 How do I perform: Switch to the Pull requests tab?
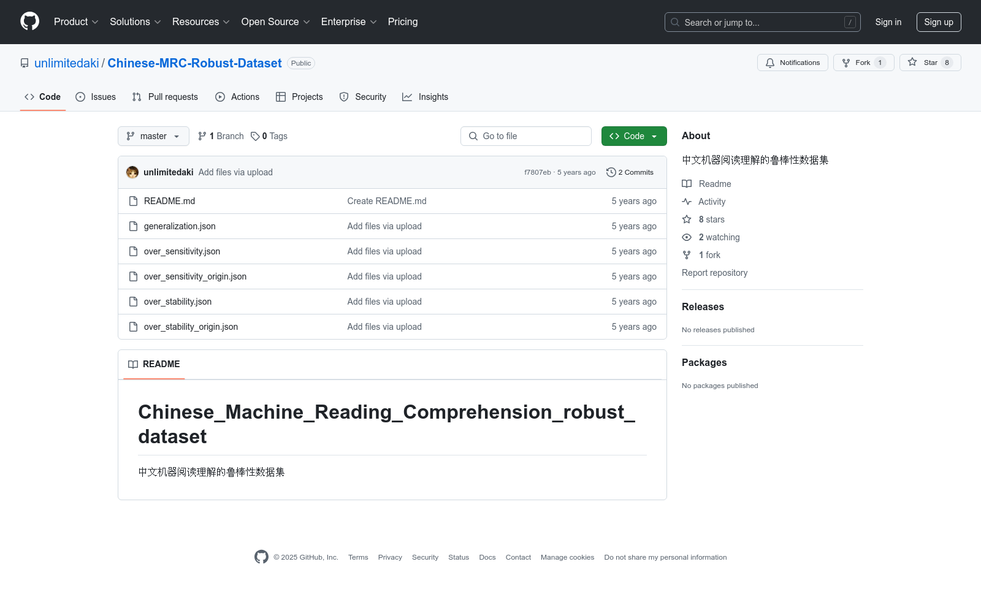click(165, 97)
